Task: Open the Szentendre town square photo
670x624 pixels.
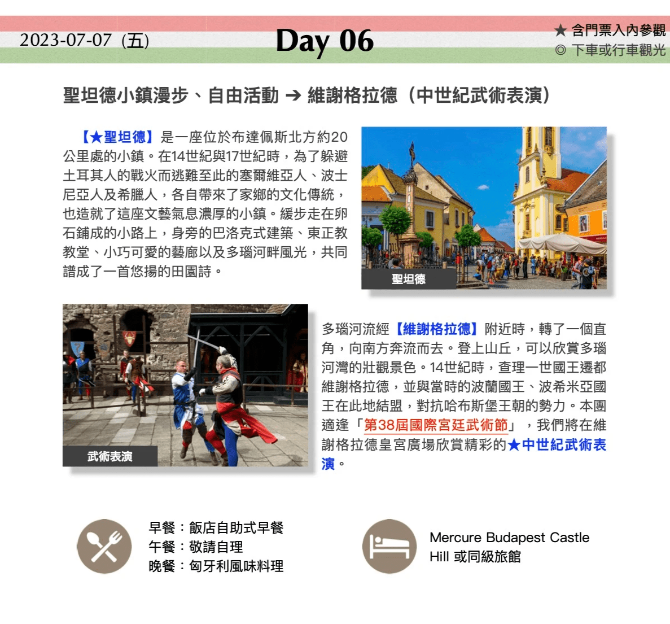Action: 484,208
